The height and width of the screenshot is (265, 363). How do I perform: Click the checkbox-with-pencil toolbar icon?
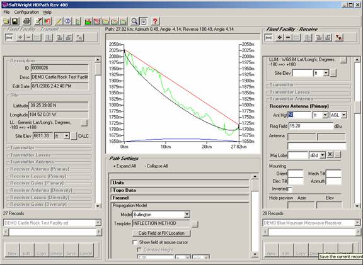tap(38, 21)
